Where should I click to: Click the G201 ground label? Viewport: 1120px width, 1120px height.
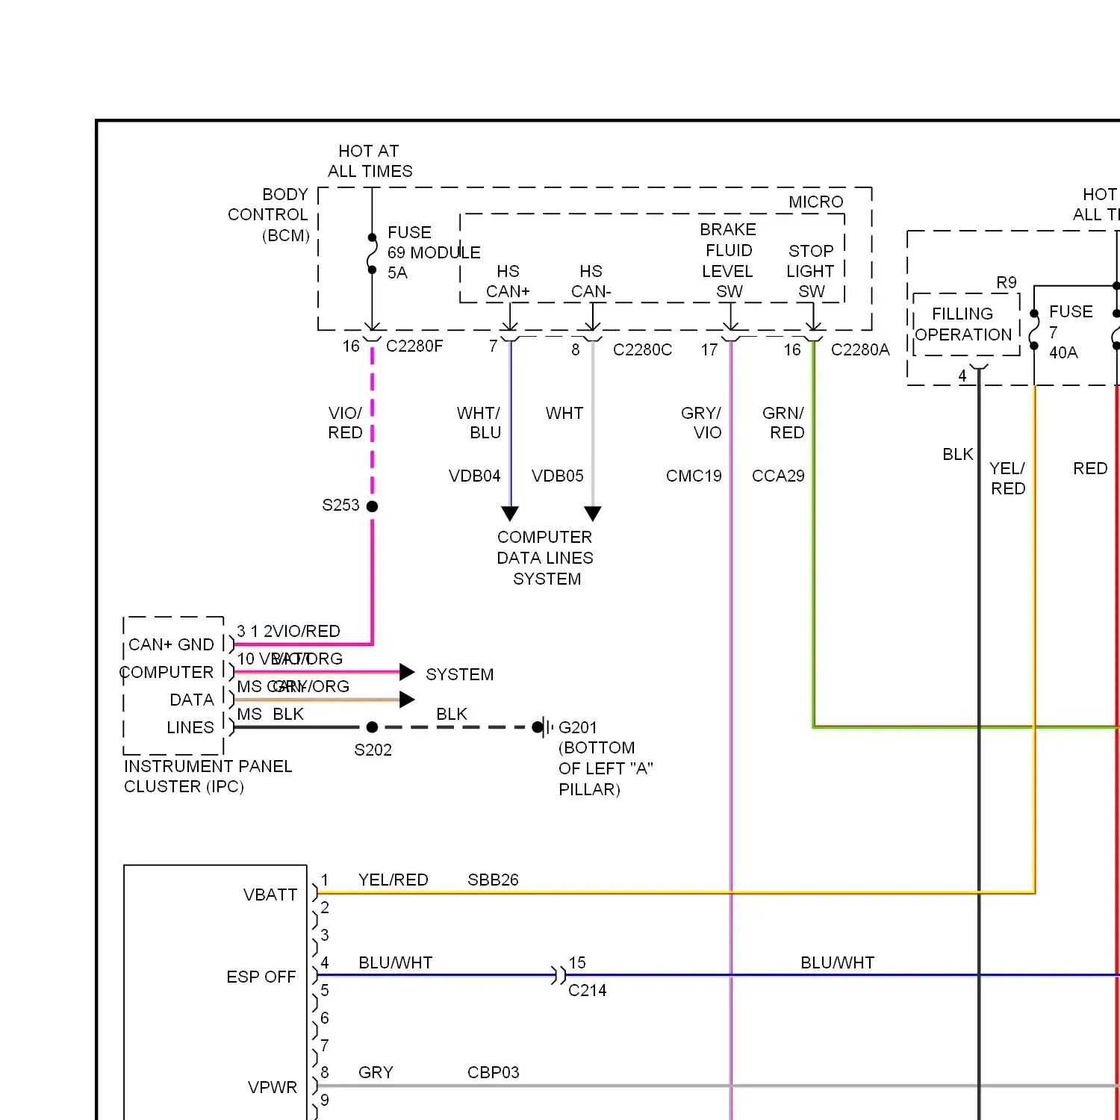tap(578, 728)
